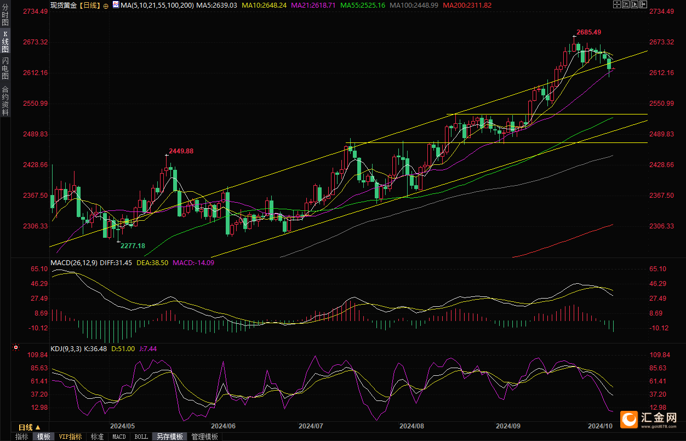Open the VIP指标 tab
Image resolution: width=686 pixels, height=441 pixels.
point(71,437)
